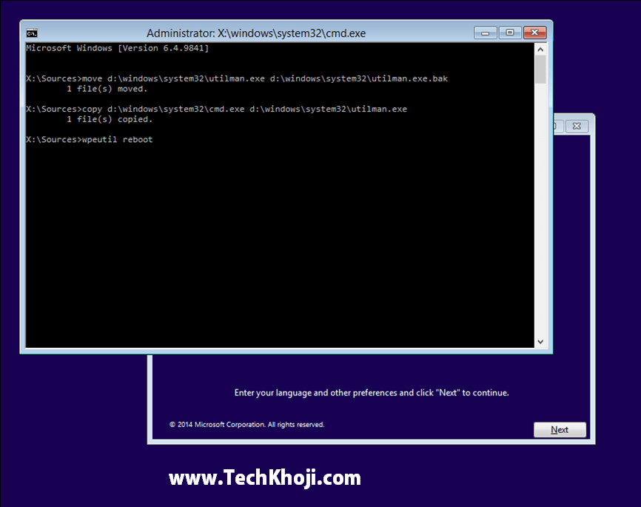This screenshot has width=641, height=507.
Task: Close the Administrator cmd.exe window
Action: point(534,33)
